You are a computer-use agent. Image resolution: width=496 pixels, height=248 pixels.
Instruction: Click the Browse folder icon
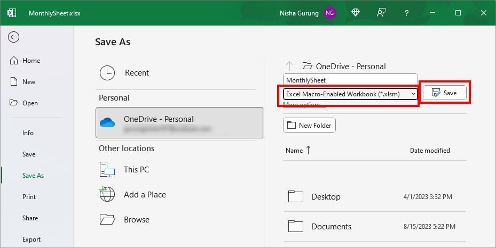click(107, 219)
